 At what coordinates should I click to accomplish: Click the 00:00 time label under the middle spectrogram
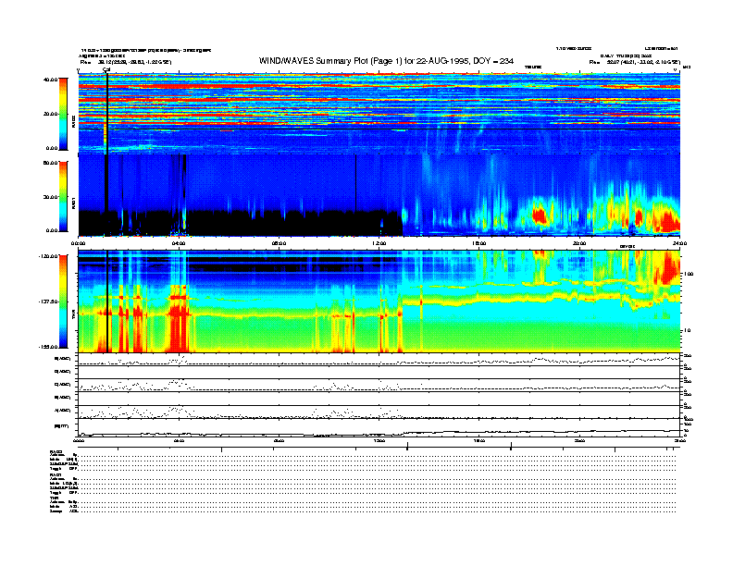point(78,243)
